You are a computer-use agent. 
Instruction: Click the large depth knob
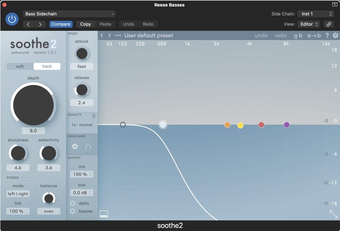[33, 105]
